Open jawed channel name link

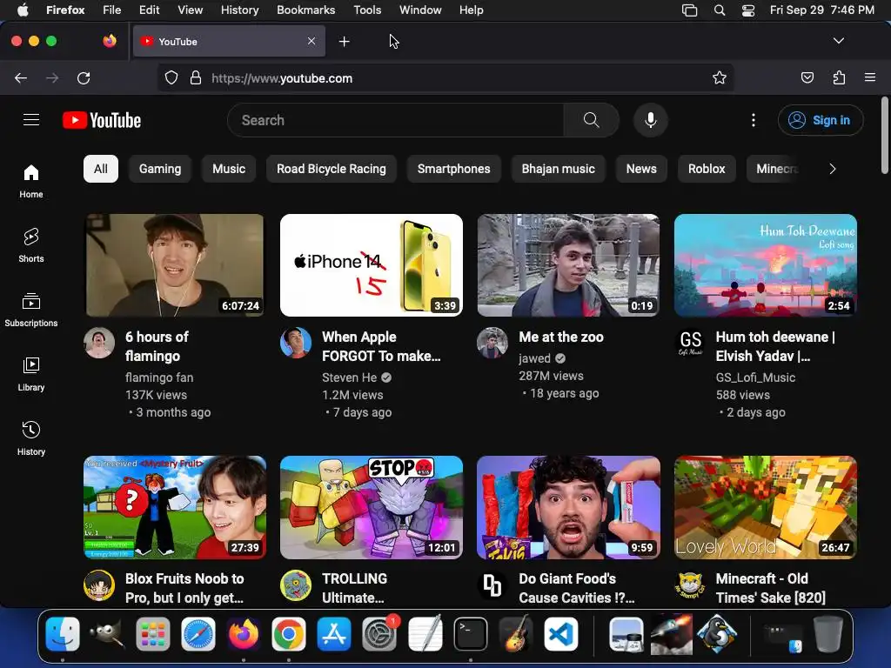[x=535, y=358]
